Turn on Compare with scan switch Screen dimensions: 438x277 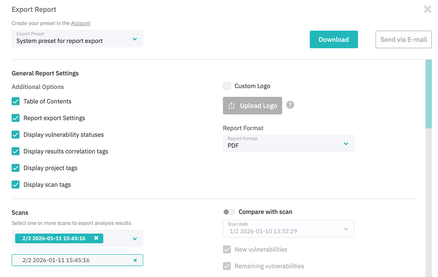[229, 212]
